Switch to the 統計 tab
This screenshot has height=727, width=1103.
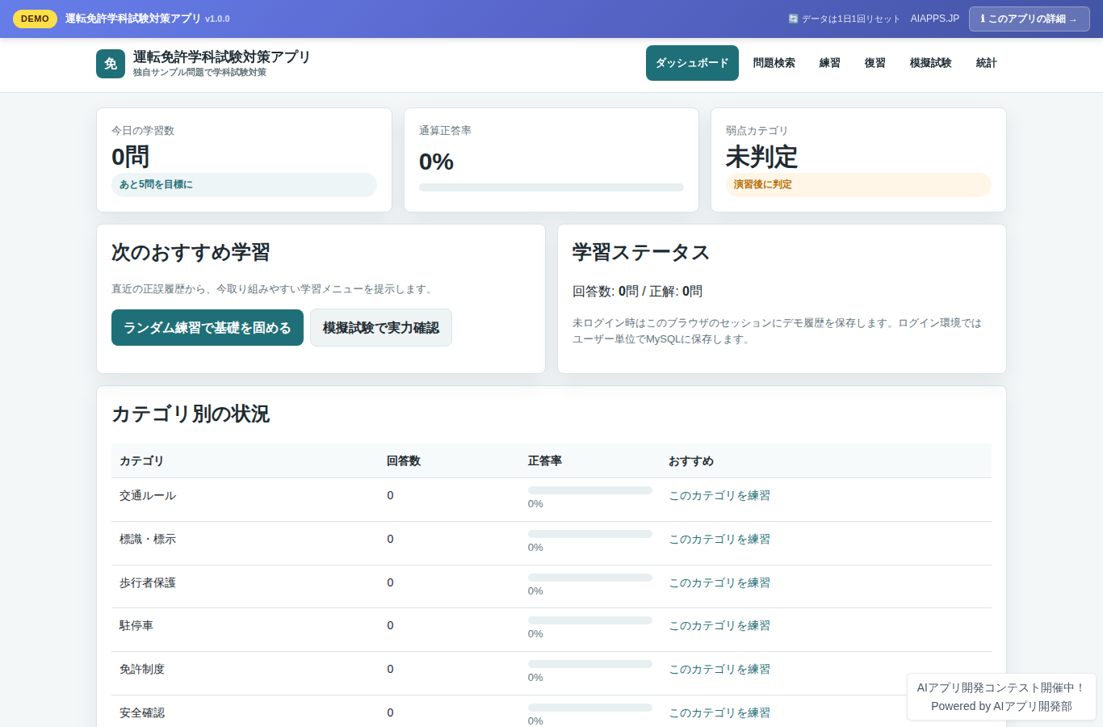click(987, 63)
